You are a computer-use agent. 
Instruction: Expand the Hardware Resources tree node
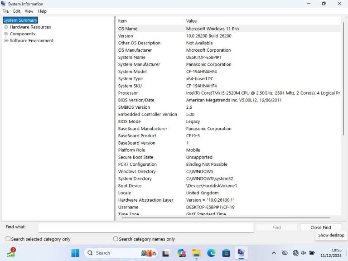(6, 27)
